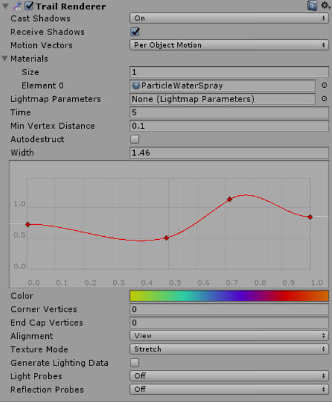Image resolution: width=332 pixels, height=402 pixels.
Task: Collapse the Materials foldout
Action: pyautogui.click(x=5, y=58)
